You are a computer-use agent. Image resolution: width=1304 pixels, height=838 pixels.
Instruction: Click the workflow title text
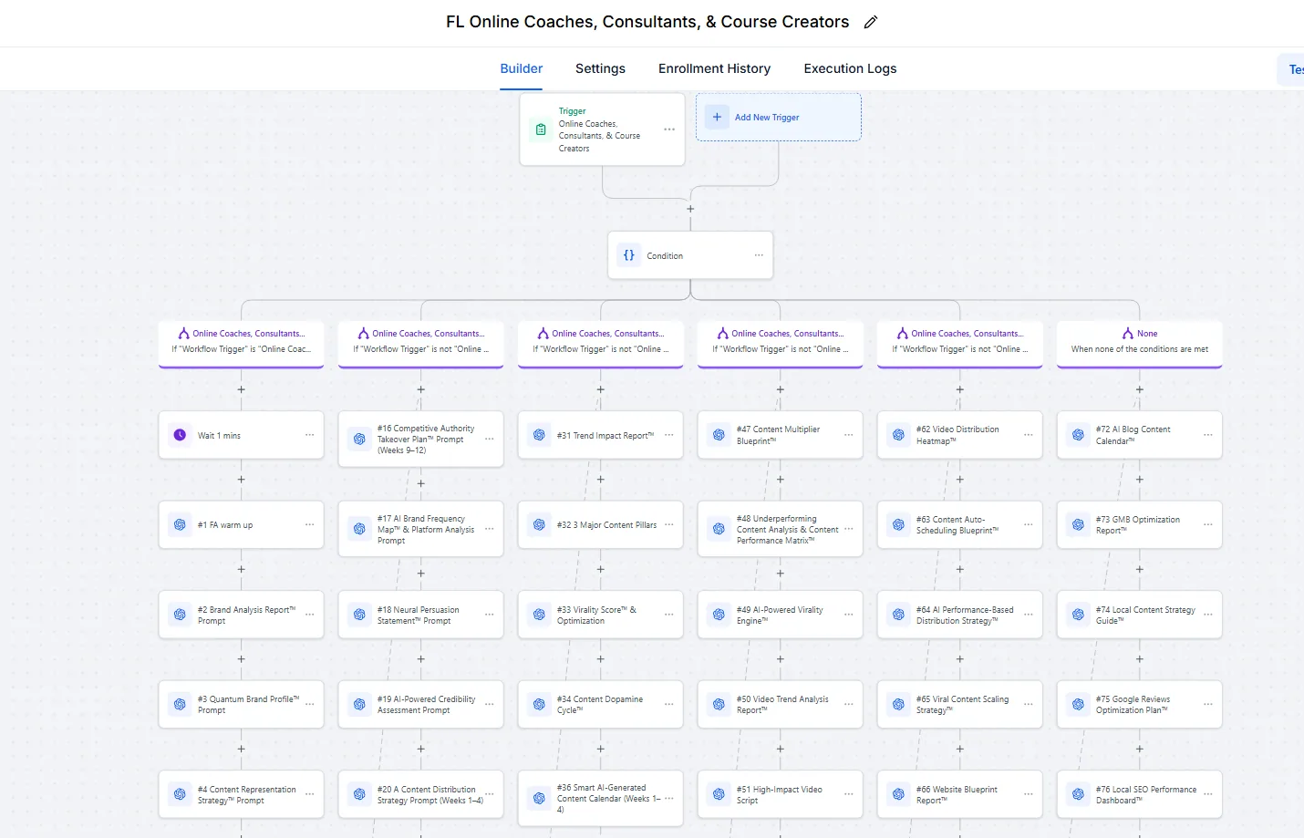pyautogui.click(x=647, y=22)
